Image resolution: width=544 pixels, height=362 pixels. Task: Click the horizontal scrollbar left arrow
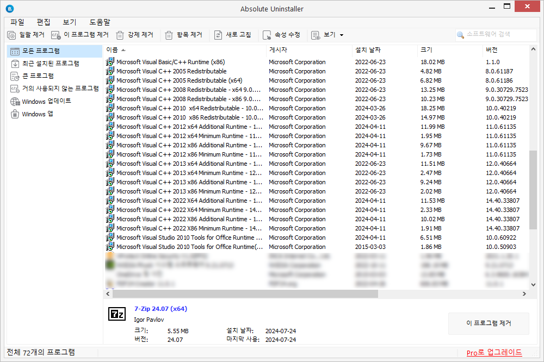coord(108,294)
